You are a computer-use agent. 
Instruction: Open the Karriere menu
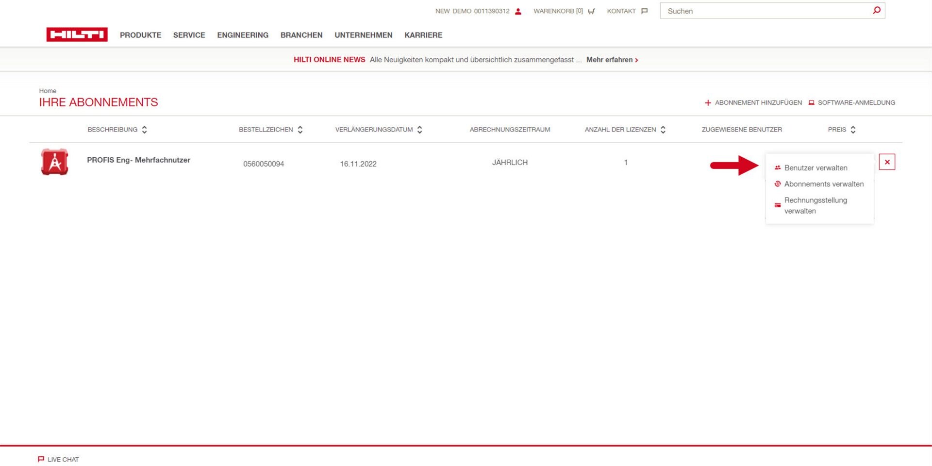tap(423, 35)
